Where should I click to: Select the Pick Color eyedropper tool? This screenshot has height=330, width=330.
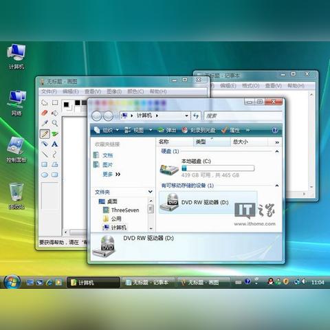(45, 123)
